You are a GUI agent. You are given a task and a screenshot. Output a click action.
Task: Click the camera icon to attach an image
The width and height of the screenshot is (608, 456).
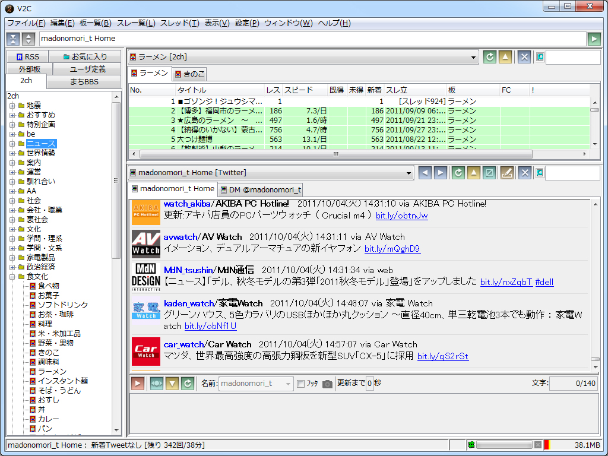click(x=327, y=383)
